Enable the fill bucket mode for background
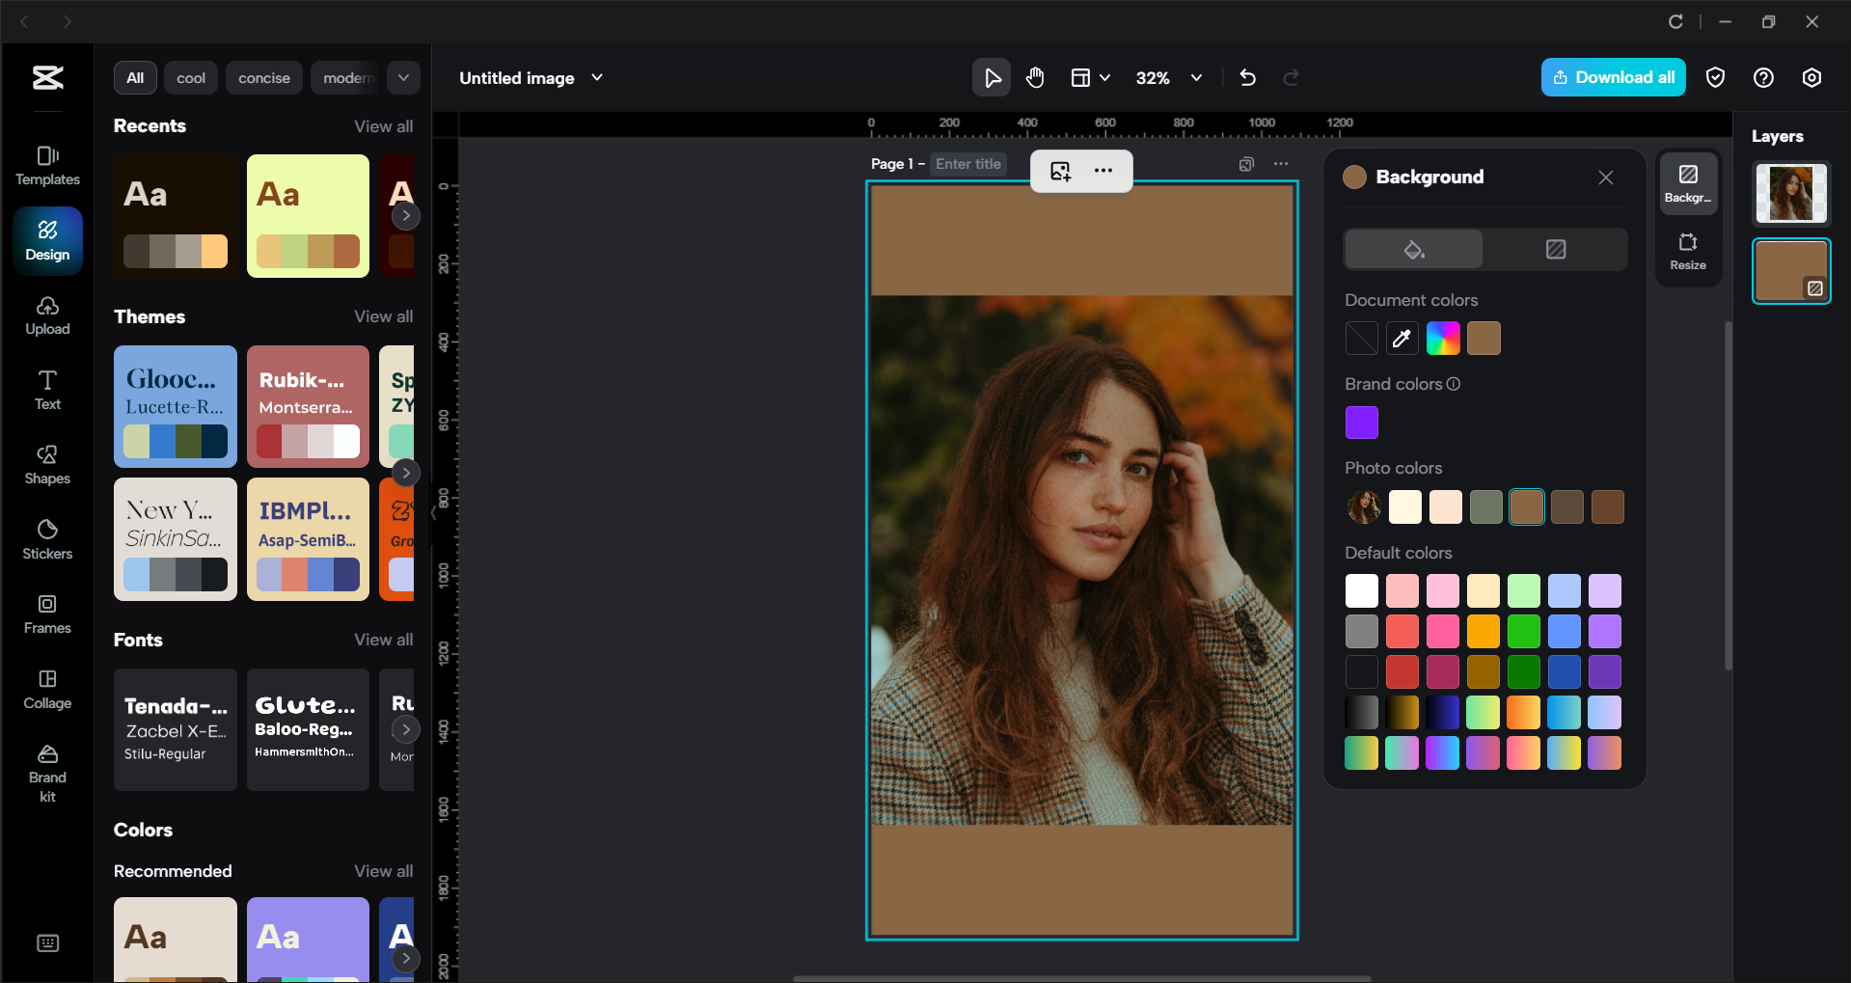1851x983 pixels. (1412, 249)
